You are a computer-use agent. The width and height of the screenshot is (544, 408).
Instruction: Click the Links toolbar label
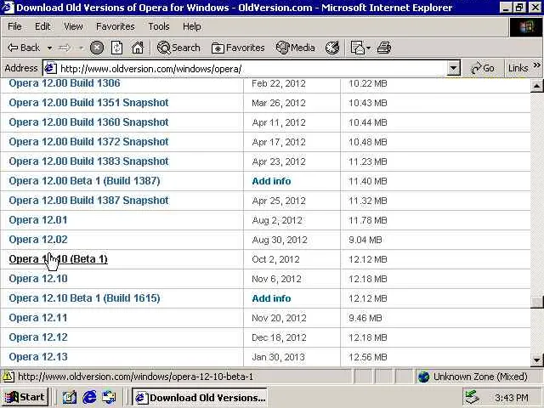point(518,68)
